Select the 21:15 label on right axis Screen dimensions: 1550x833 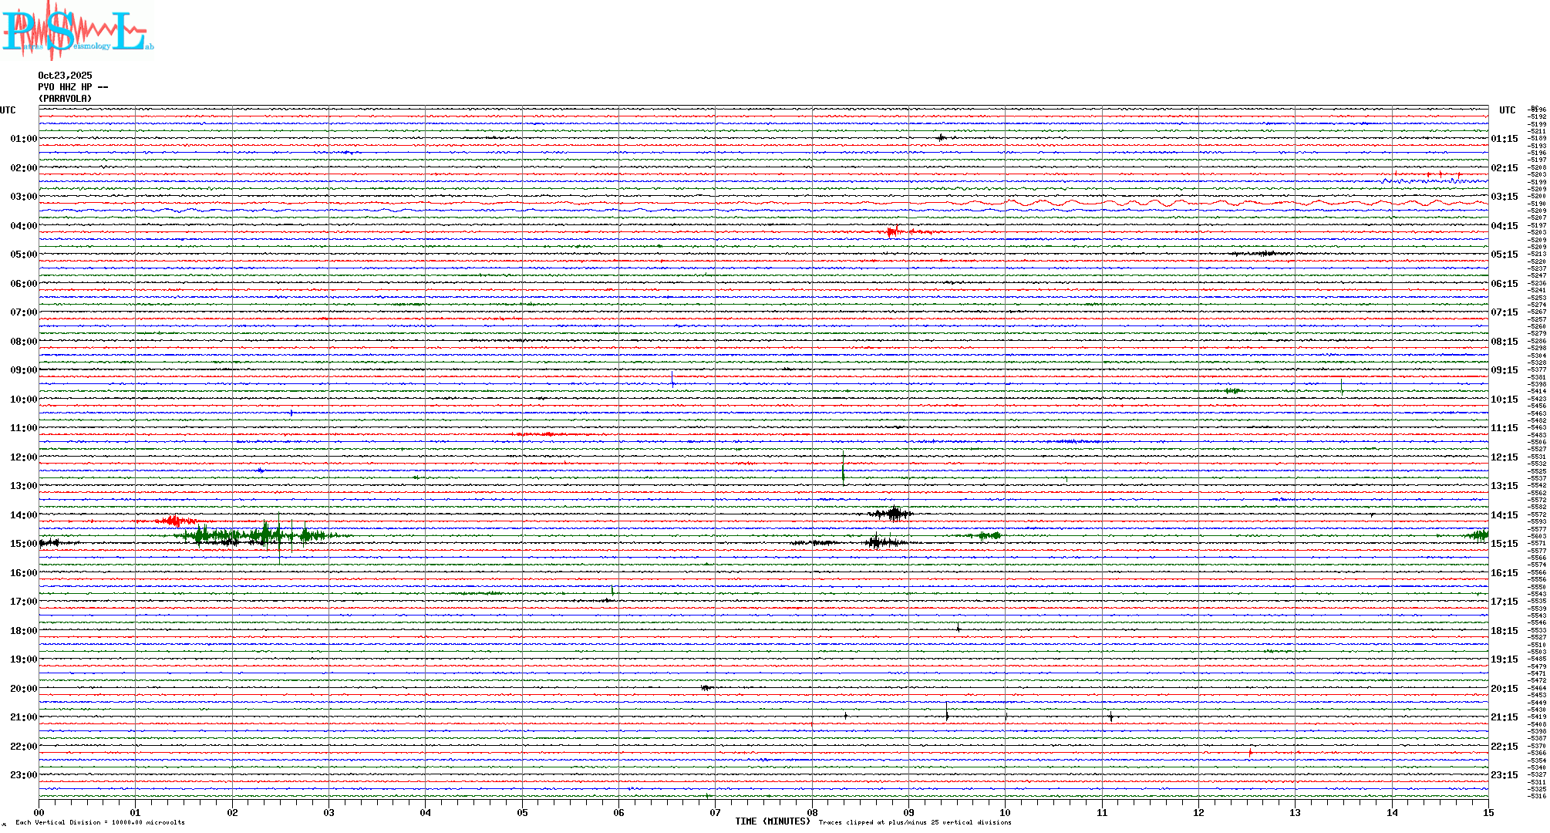[x=1504, y=717]
